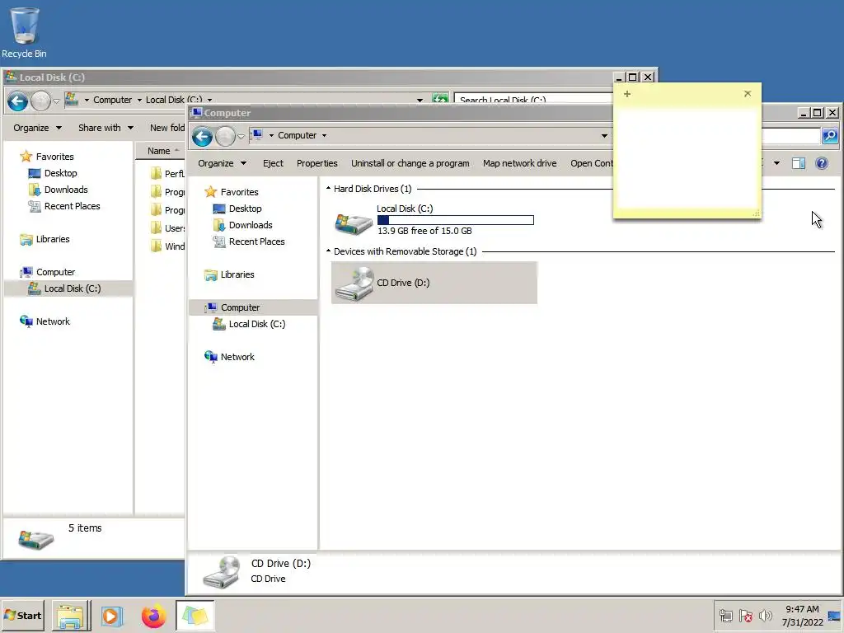Click Name column header in Local Disk window
The height and width of the screenshot is (633, 844).
point(159,152)
